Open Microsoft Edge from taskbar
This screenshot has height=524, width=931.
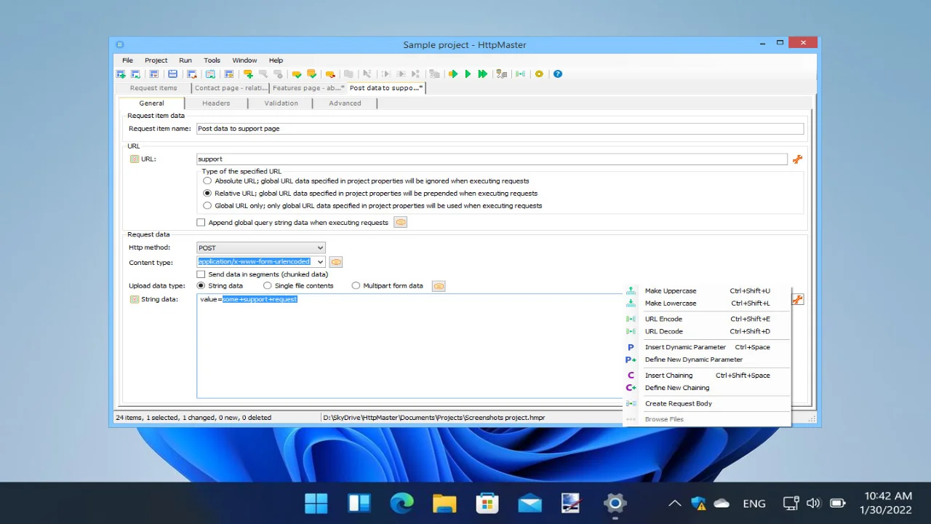401,503
